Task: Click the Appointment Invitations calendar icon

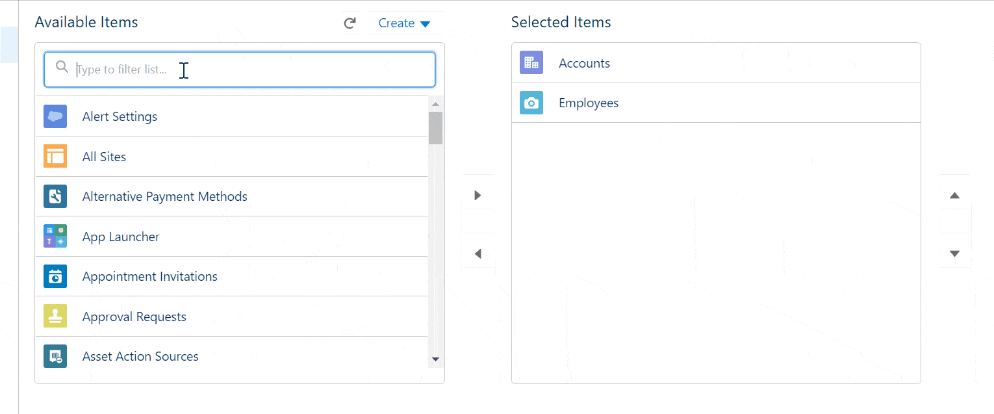Action: [55, 276]
